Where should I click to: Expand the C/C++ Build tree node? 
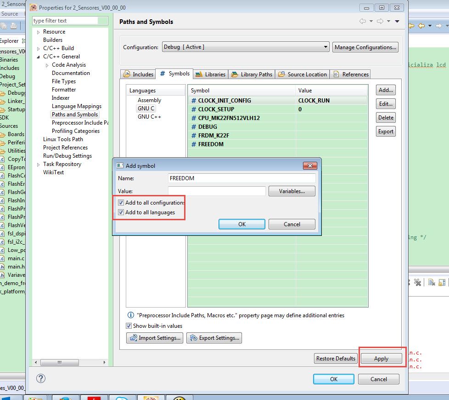[39, 49]
